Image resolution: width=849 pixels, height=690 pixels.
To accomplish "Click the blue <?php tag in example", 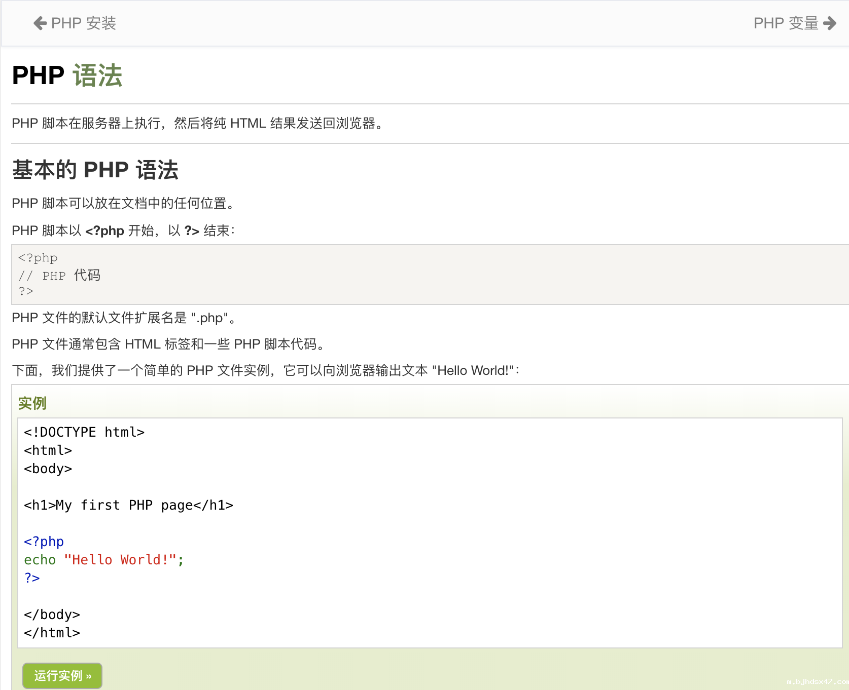I will [44, 542].
